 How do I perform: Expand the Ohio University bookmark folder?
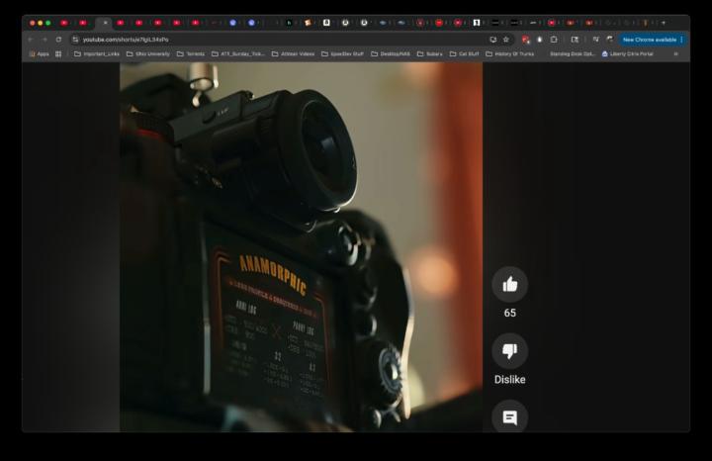tap(147, 53)
